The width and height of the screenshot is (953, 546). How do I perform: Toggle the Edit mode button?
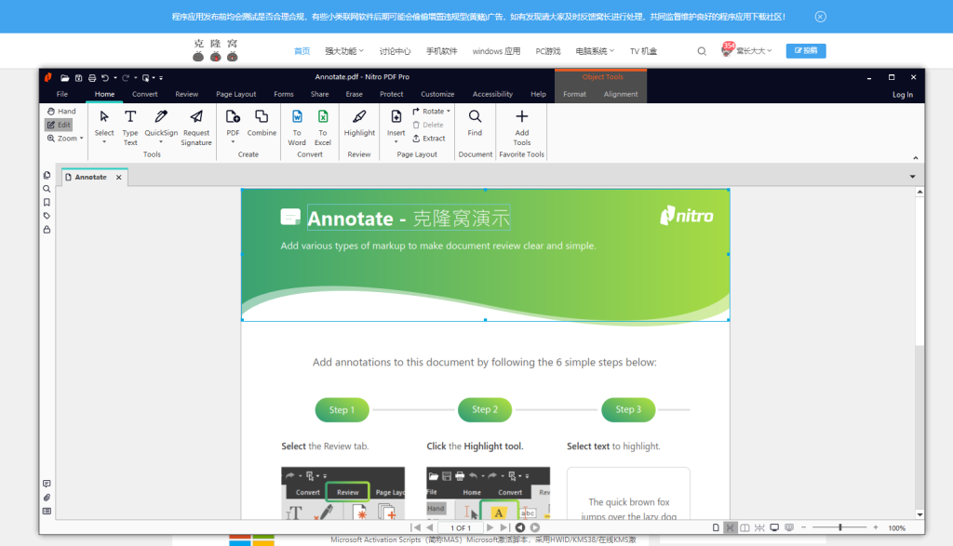tap(59, 125)
